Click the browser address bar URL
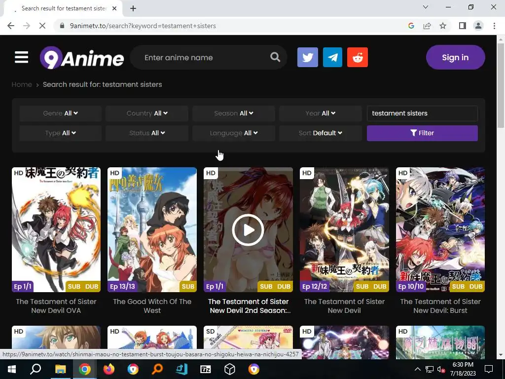Screen dimensions: 505x379 click(x=143, y=26)
